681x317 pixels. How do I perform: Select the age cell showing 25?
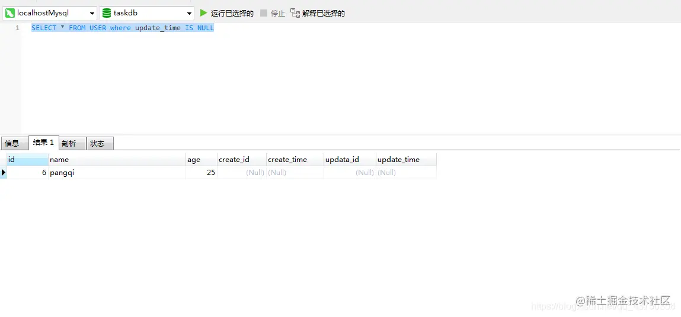(202, 173)
